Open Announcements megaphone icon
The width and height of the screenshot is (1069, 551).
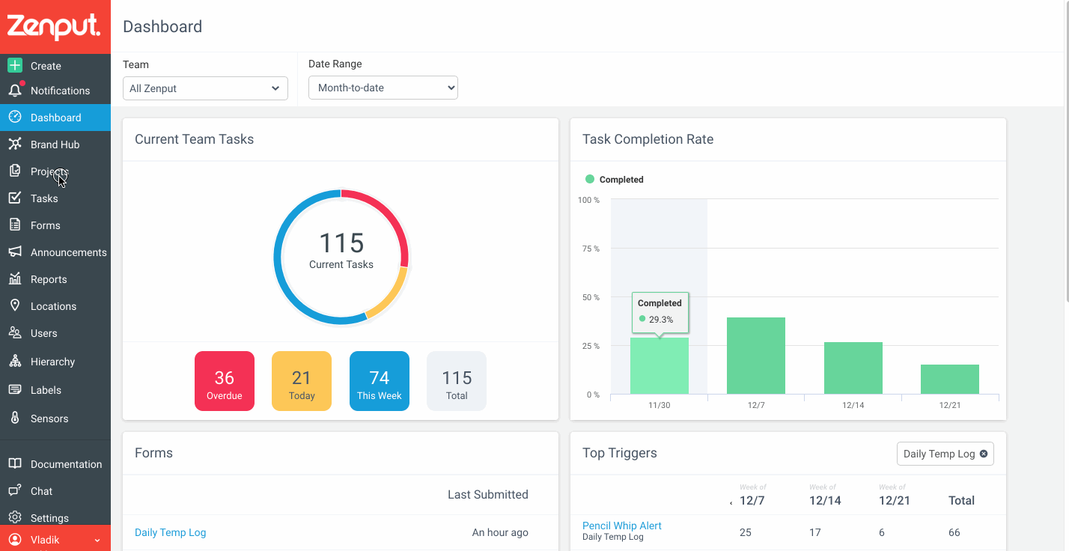15,252
